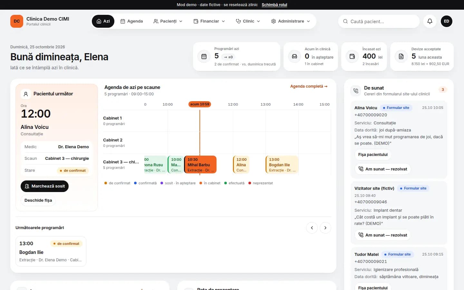The height and width of the screenshot is (290, 464).
Task: Open Alina 12:00 timeline appointment block
Action: [241, 165]
